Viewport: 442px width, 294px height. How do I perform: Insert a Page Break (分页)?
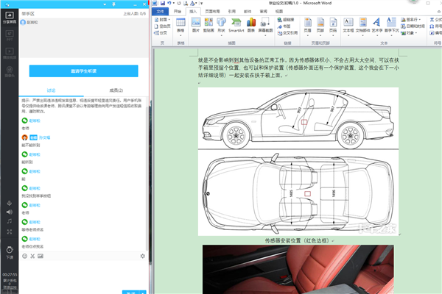point(161,33)
